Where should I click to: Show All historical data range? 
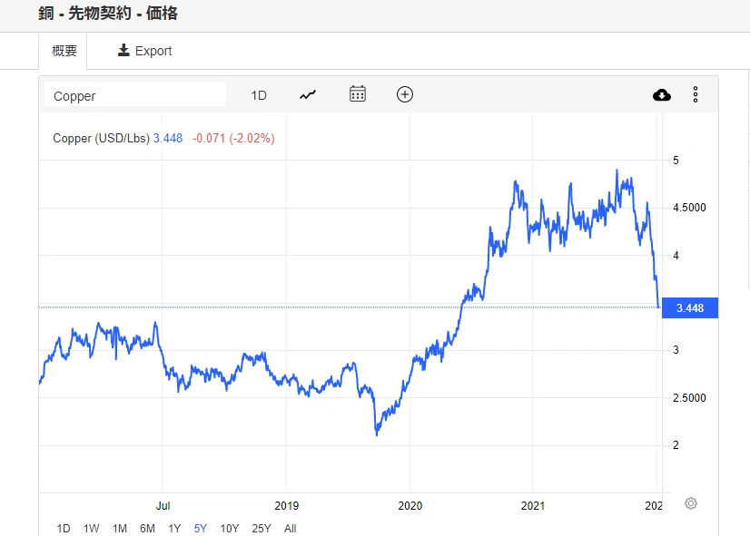[x=290, y=529]
